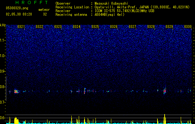This screenshot has width=195, height=124.
Task: Click the HROFFT title text
Action: coord(32,2)
